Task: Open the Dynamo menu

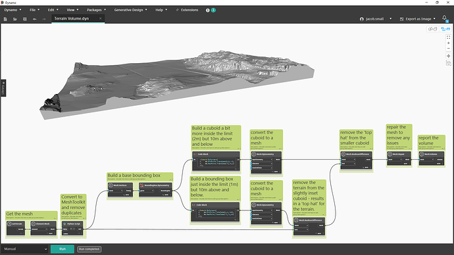Action: pyautogui.click(x=13, y=10)
